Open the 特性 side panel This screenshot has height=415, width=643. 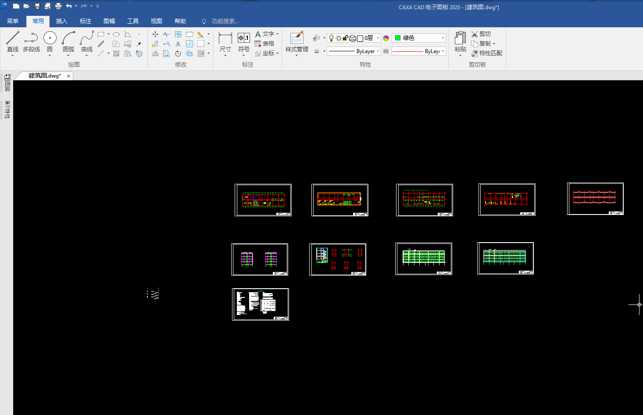(7, 110)
